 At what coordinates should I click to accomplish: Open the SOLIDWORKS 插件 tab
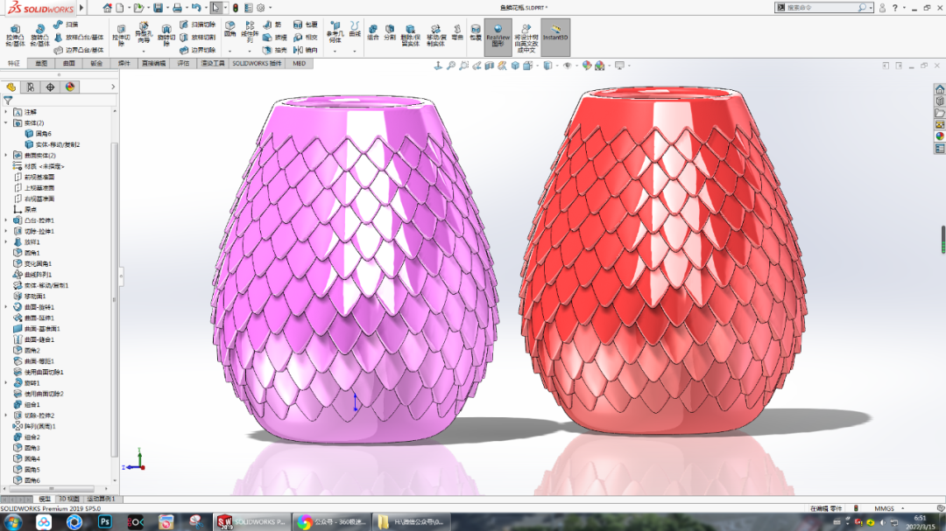coord(257,63)
